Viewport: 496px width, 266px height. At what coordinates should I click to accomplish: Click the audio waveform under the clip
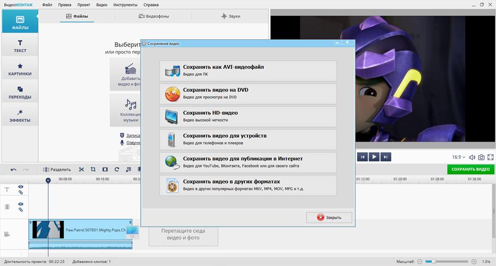80,245
